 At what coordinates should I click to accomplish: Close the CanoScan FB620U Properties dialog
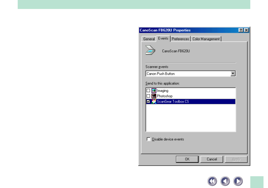[246, 30]
